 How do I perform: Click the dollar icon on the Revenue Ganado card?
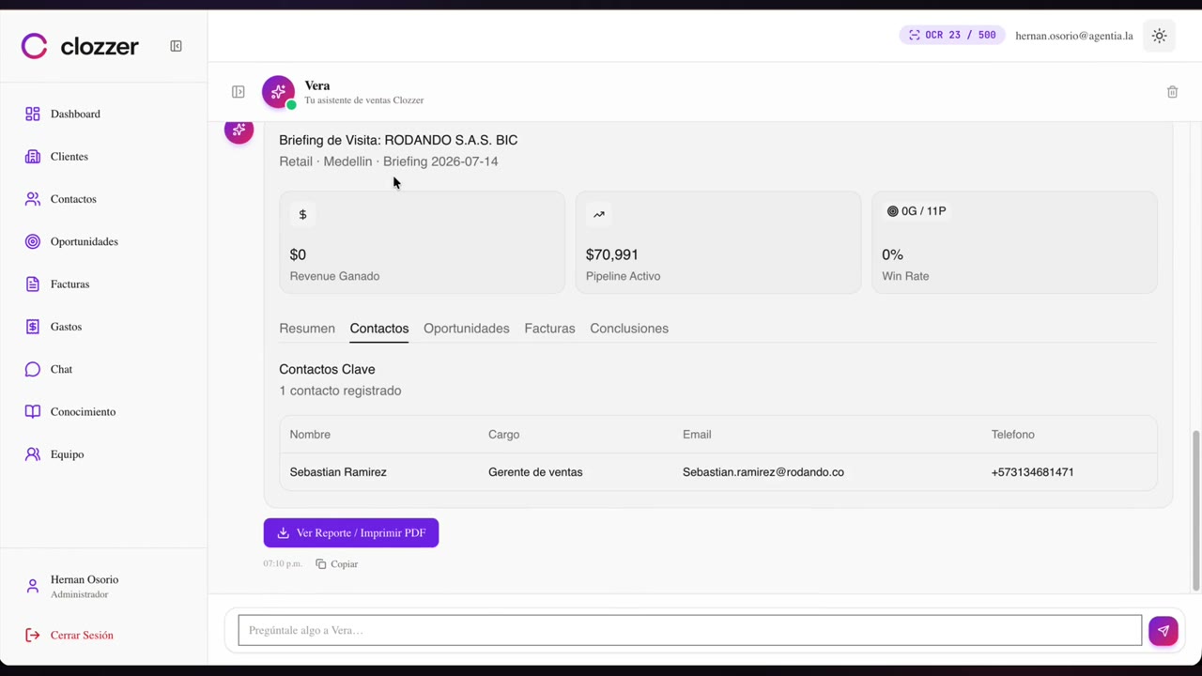click(x=302, y=215)
